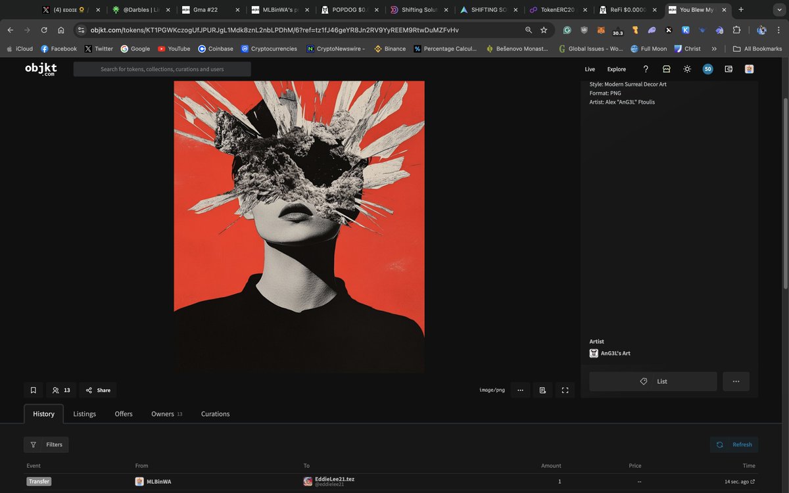Expand hidden bookmarks with the chevron
The width and height of the screenshot is (789, 493).
714,48
